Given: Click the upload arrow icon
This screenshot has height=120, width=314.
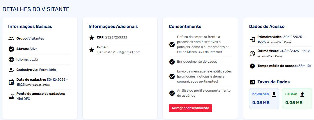Looking at the screenshot, I should point(302,94).
